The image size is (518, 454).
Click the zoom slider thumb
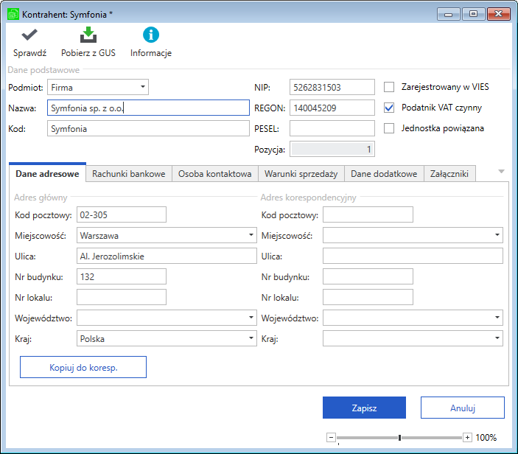(399, 438)
